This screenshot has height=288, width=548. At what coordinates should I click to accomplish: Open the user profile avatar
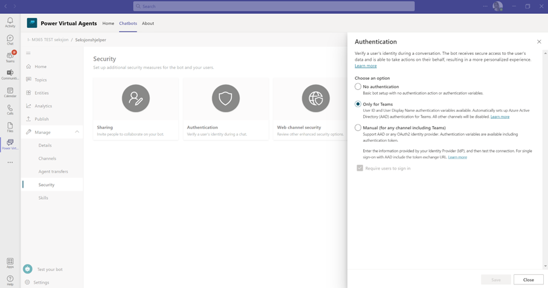click(497, 6)
